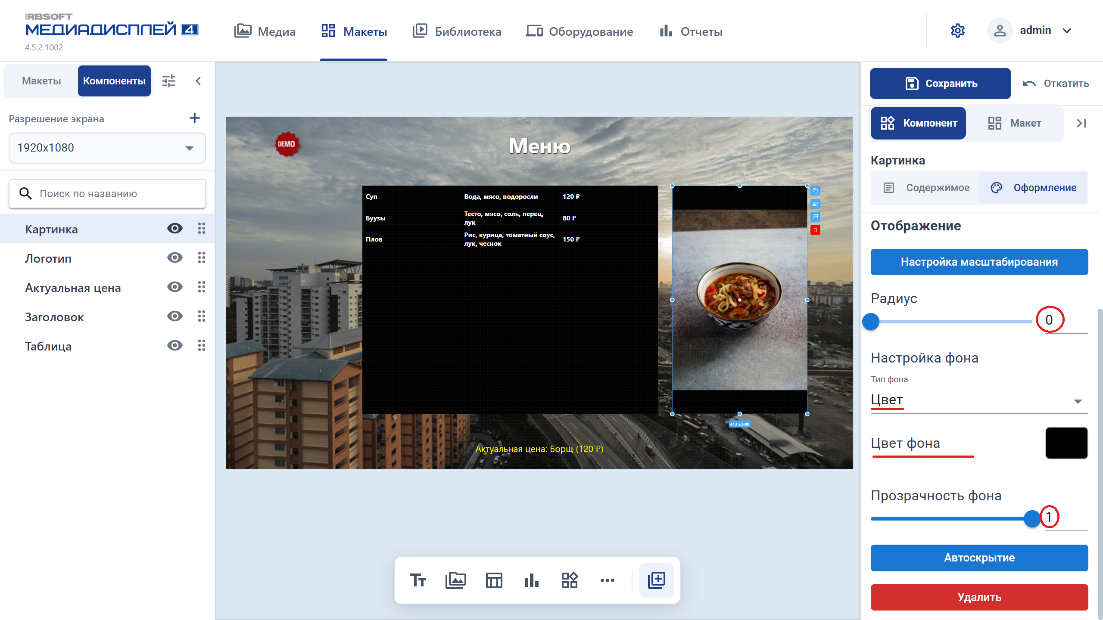The height and width of the screenshot is (620, 1103).
Task: Click the add-to-library button in bottom toolbar
Action: tap(657, 580)
